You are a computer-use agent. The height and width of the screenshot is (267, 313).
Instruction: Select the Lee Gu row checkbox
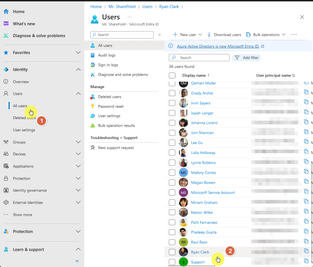[172, 143]
